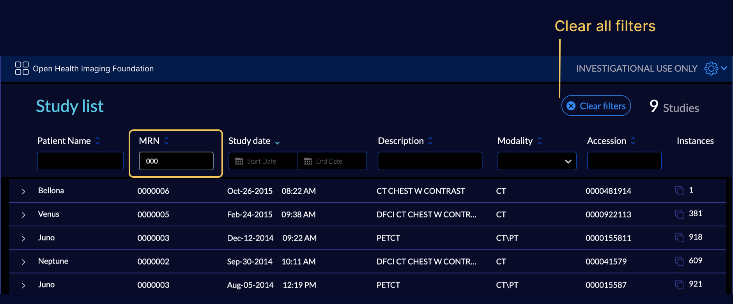Screen dimensions: 733x304
Task: Click instances icon for Bellona study
Action: 679,191
